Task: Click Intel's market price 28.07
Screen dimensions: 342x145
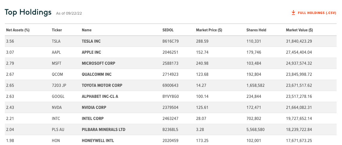Action: (201, 118)
